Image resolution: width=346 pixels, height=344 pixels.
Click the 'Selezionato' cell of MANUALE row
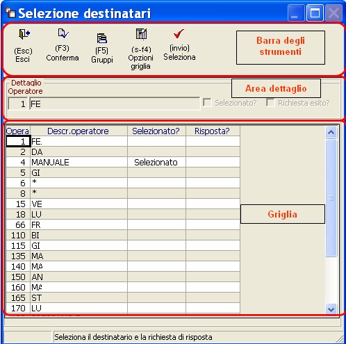click(156, 162)
